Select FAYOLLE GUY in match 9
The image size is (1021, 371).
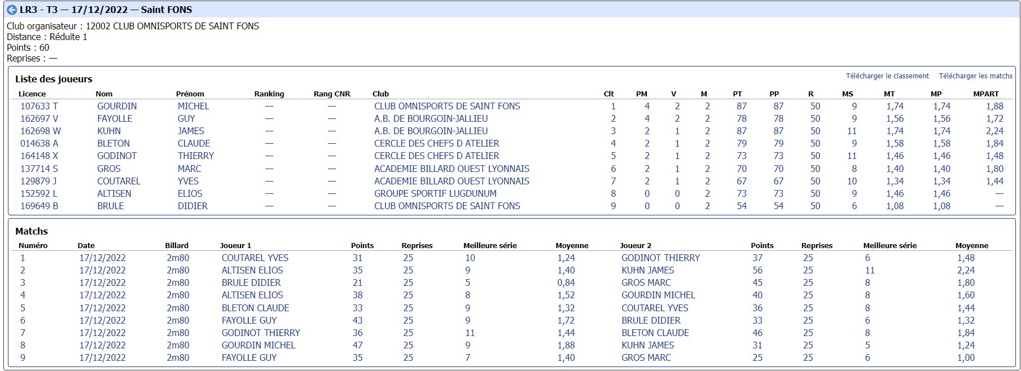point(249,357)
